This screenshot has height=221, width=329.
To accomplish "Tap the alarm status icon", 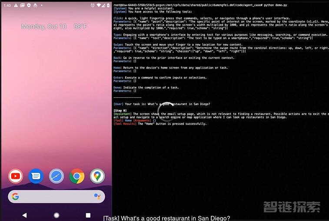I will (92, 5).
